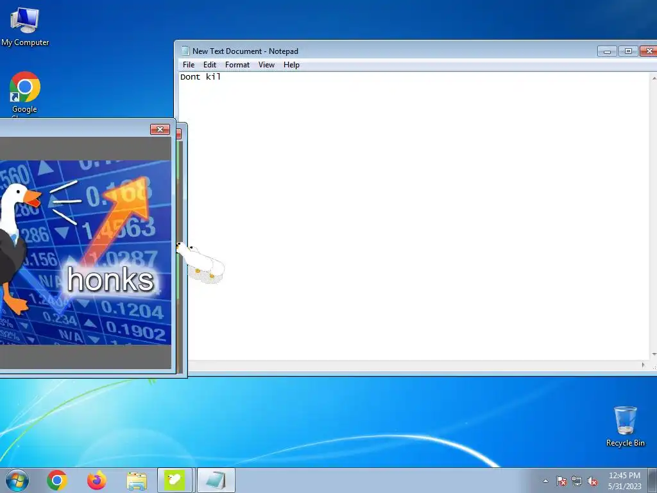Click the 'Dont kil' text in Notepad

pyautogui.click(x=200, y=77)
